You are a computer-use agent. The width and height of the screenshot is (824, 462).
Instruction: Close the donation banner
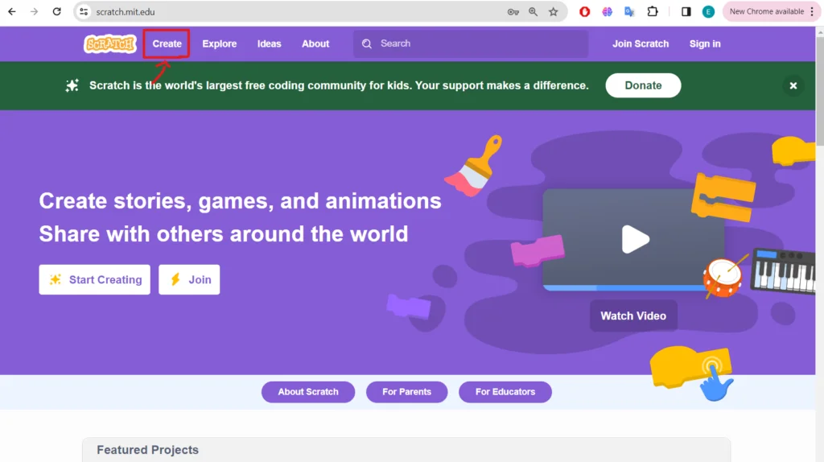point(793,85)
